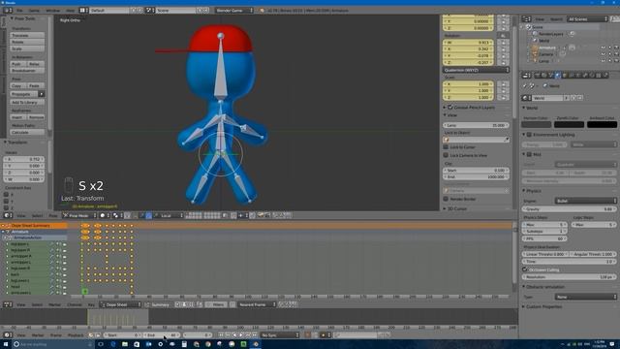Open the File menu

(x=19, y=11)
